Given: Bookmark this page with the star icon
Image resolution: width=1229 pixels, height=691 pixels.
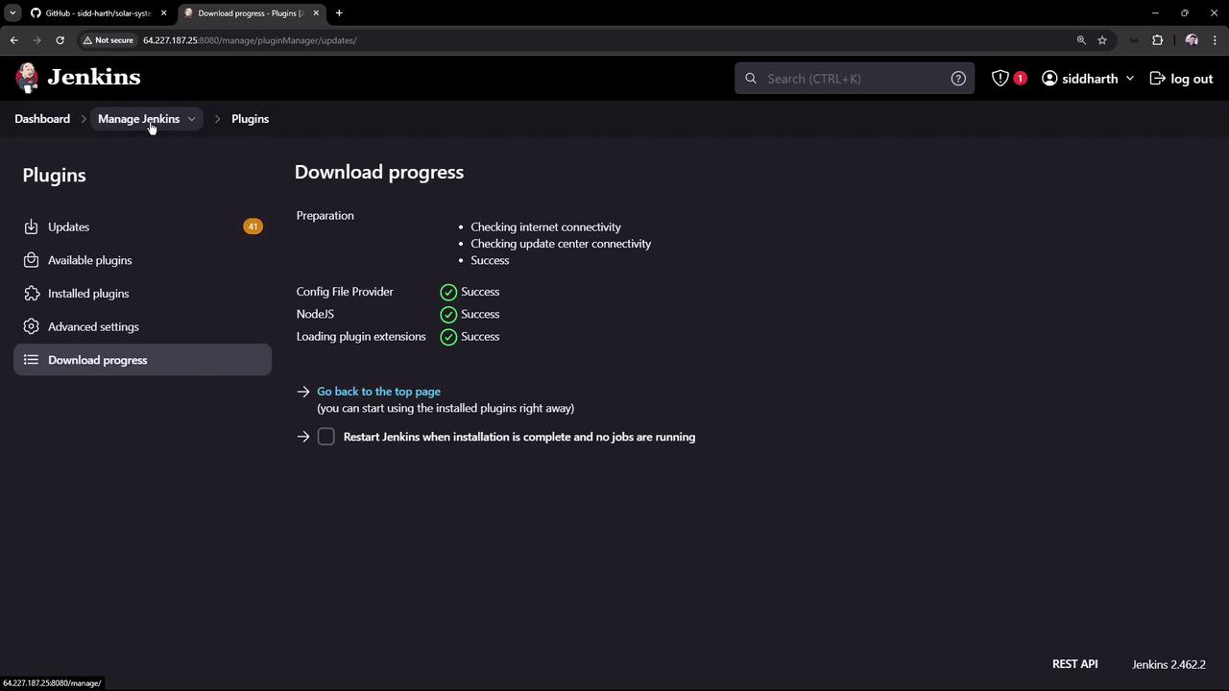Looking at the screenshot, I should coord(1102,40).
